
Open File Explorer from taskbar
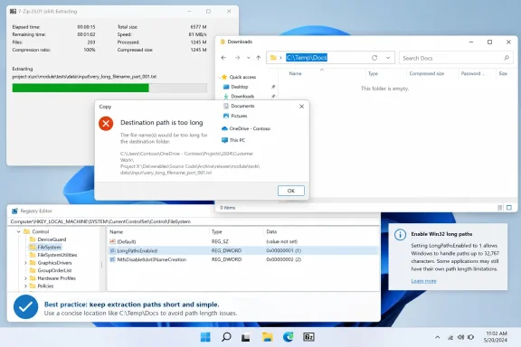[267, 337]
